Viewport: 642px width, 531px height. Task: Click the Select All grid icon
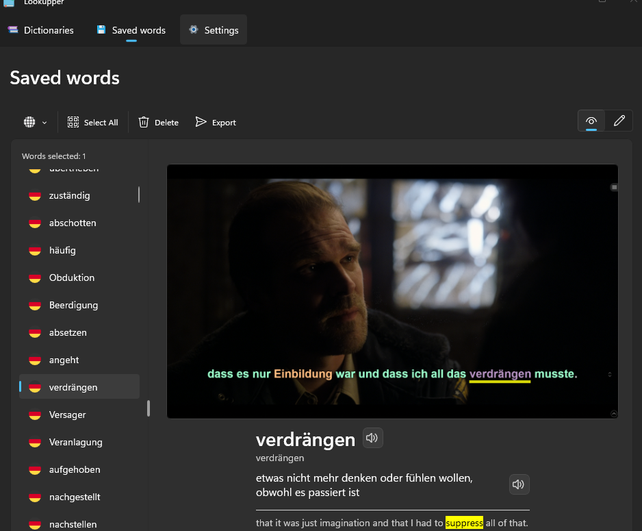point(73,122)
